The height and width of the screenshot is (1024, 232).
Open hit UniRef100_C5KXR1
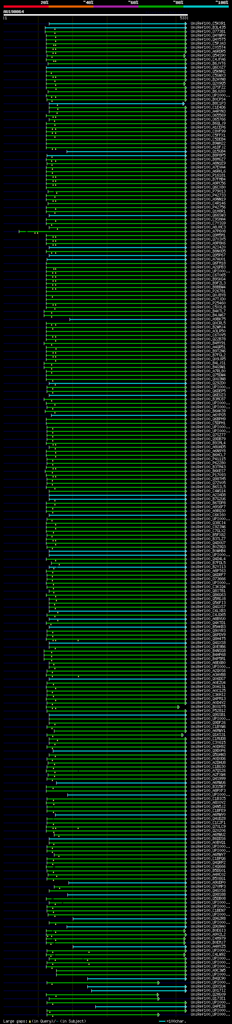pos(208,24)
